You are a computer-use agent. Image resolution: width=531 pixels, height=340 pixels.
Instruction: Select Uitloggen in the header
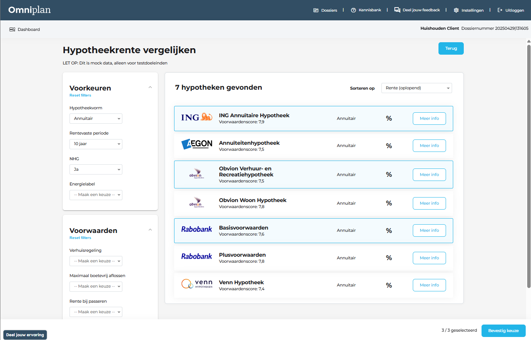pyautogui.click(x=511, y=10)
